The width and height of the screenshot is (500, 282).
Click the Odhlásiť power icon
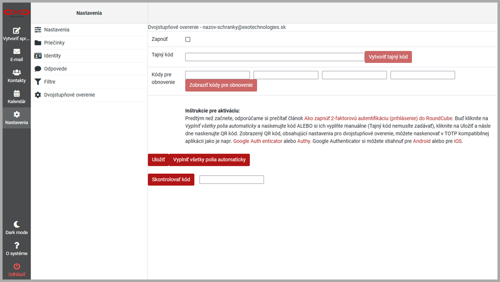(16, 266)
